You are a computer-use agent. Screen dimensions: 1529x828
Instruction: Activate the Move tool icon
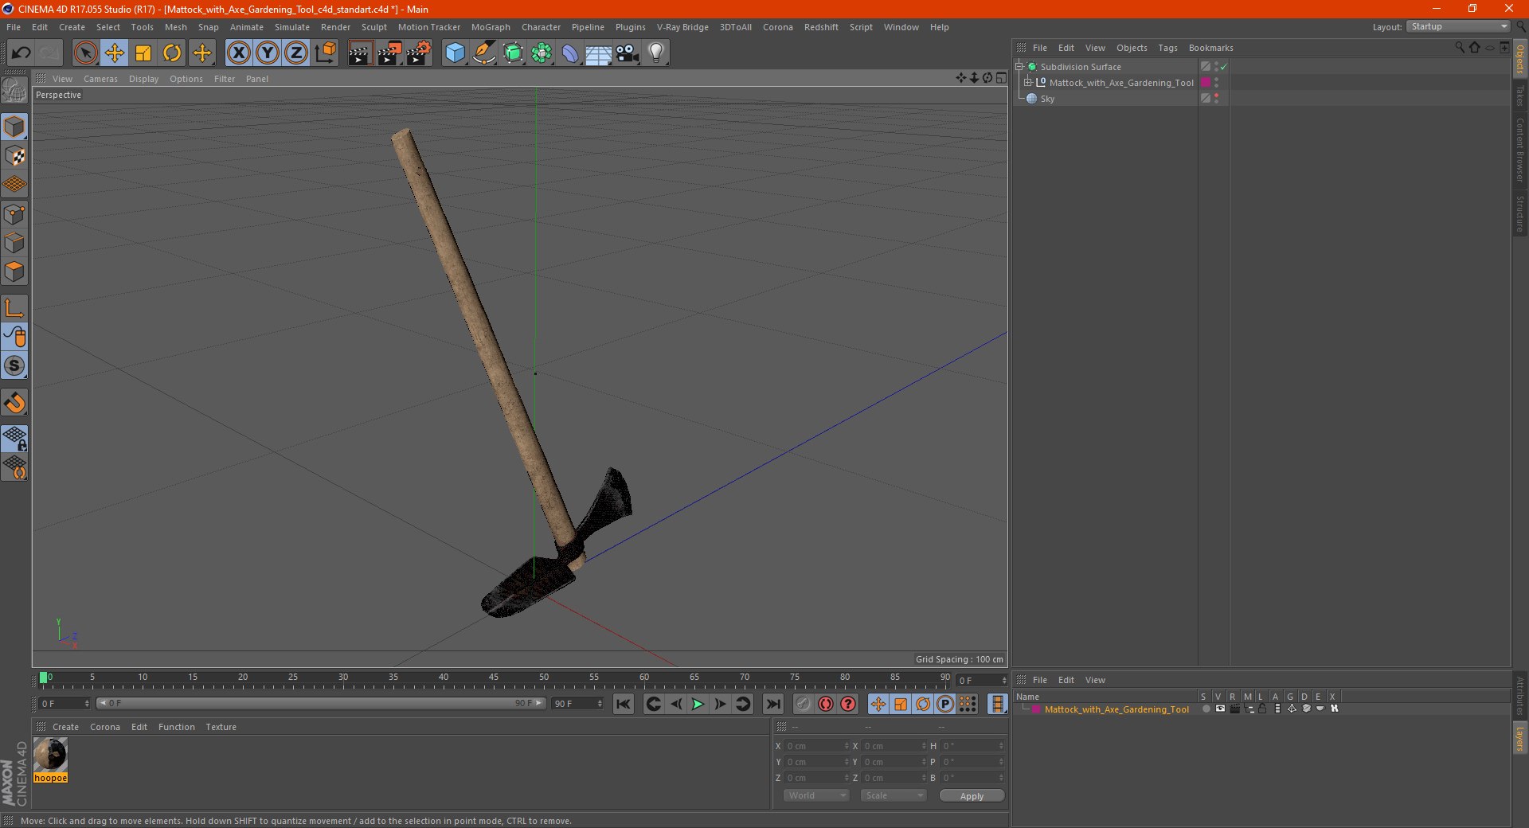click(x=114, y=53)
